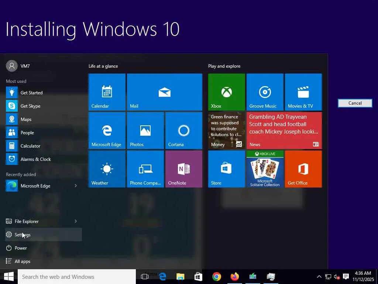The height and width of the screenshot is (284, 378).
Task: Open the Xbox tile
Action: [x=226, y=92]
